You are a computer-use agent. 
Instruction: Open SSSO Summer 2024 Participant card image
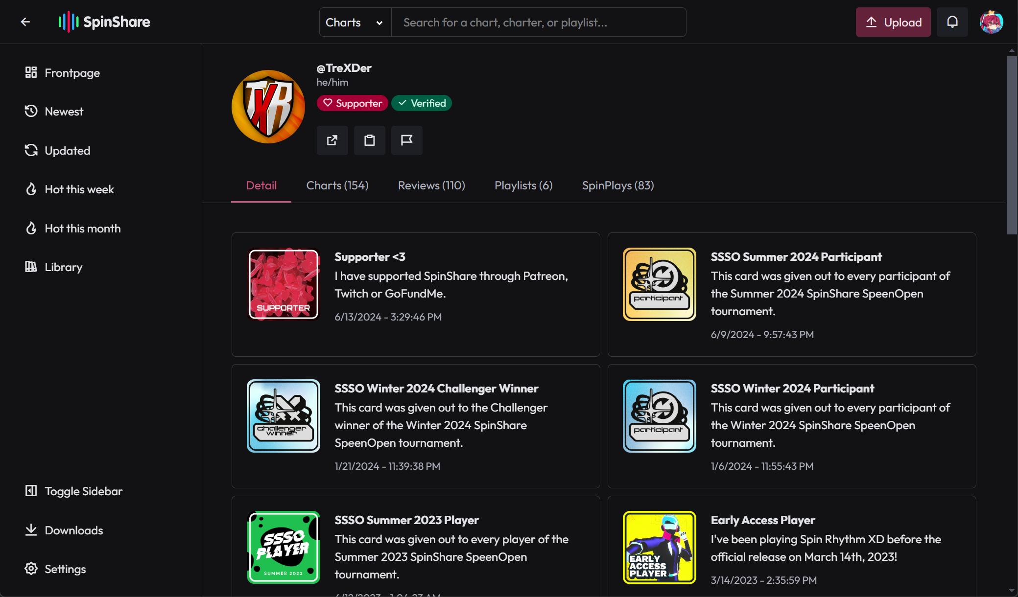click(x=660, y=284)
